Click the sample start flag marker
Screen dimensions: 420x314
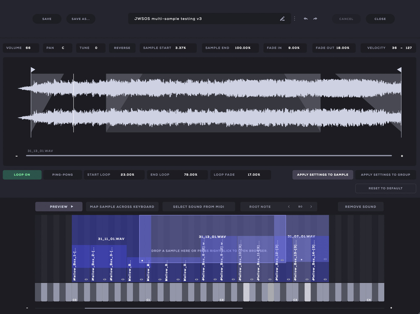tap(33, 70)
